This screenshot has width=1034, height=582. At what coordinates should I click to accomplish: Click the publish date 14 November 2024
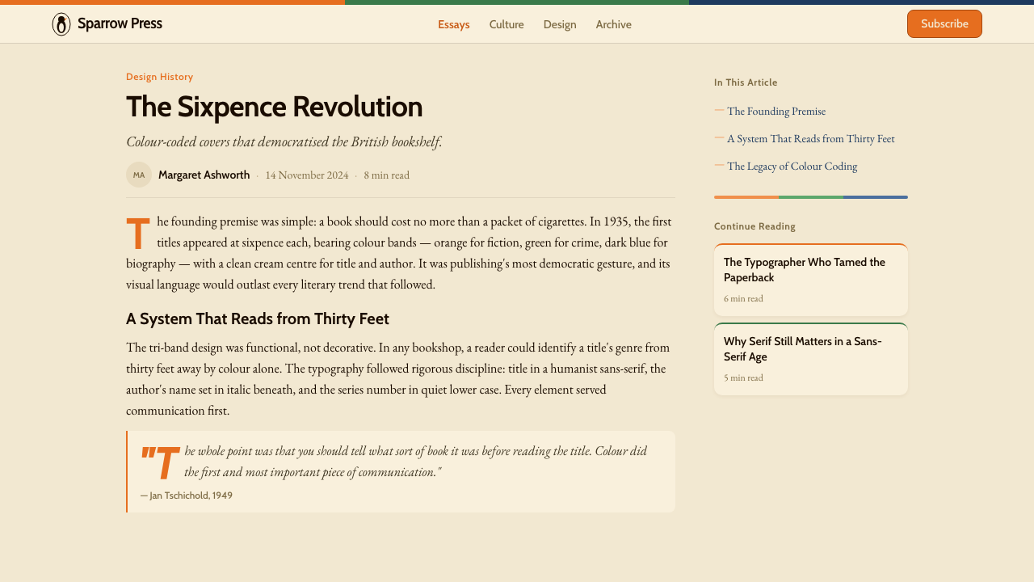[x=307, y=175]
